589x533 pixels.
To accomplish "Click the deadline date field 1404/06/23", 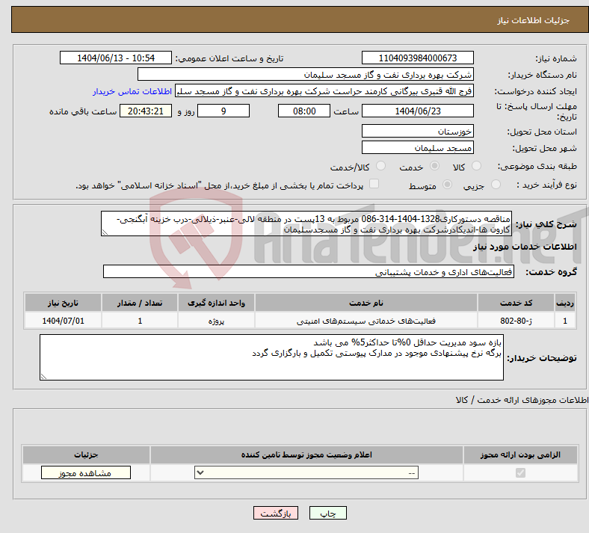I will click(x=417, y=111).
